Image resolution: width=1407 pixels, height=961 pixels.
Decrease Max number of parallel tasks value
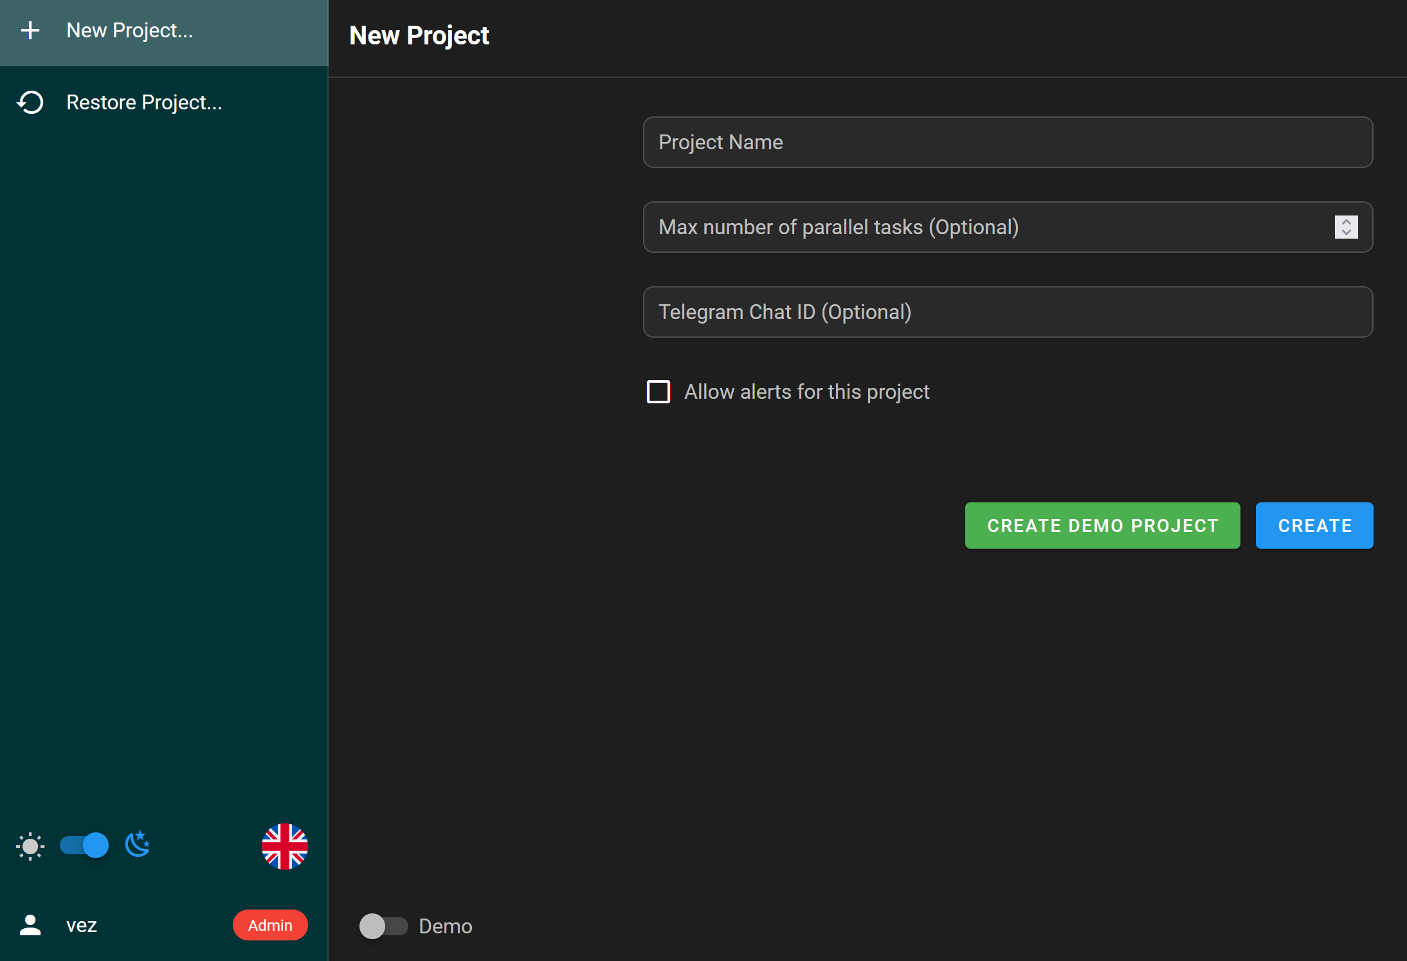(1347, 233)
